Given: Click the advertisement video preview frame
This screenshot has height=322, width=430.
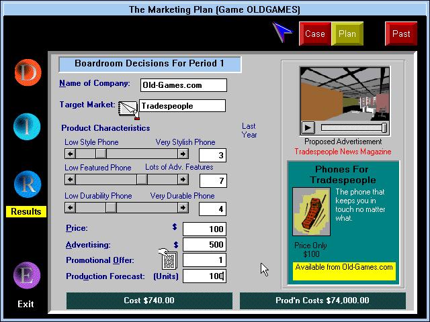Looking at the screenshot, I should [345, 94].
